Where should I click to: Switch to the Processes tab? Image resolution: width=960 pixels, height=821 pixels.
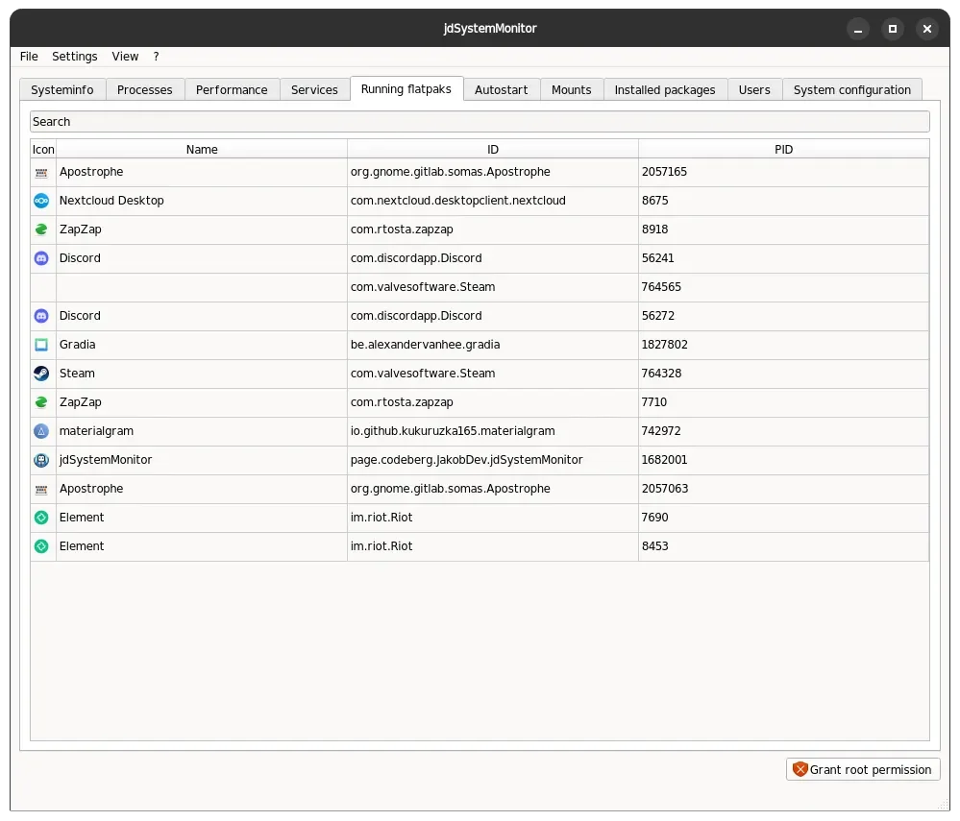click(144, 90)
